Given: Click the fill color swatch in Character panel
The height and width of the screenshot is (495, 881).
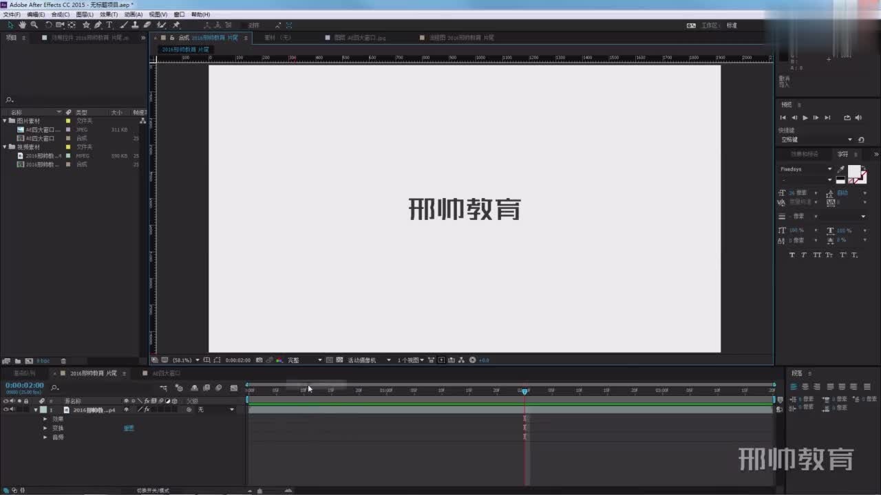Looking at the screenshot, I should pos(854,171).
